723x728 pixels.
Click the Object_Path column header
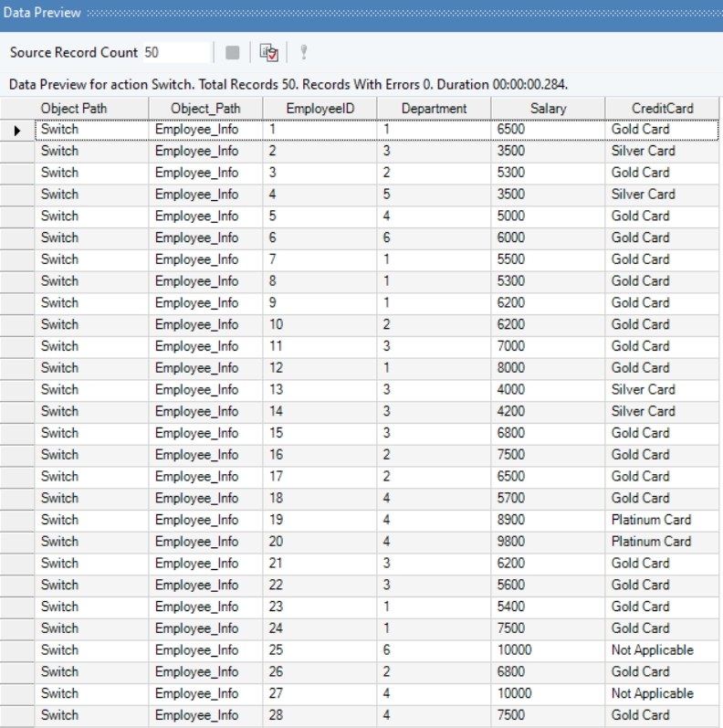[204, 109]
